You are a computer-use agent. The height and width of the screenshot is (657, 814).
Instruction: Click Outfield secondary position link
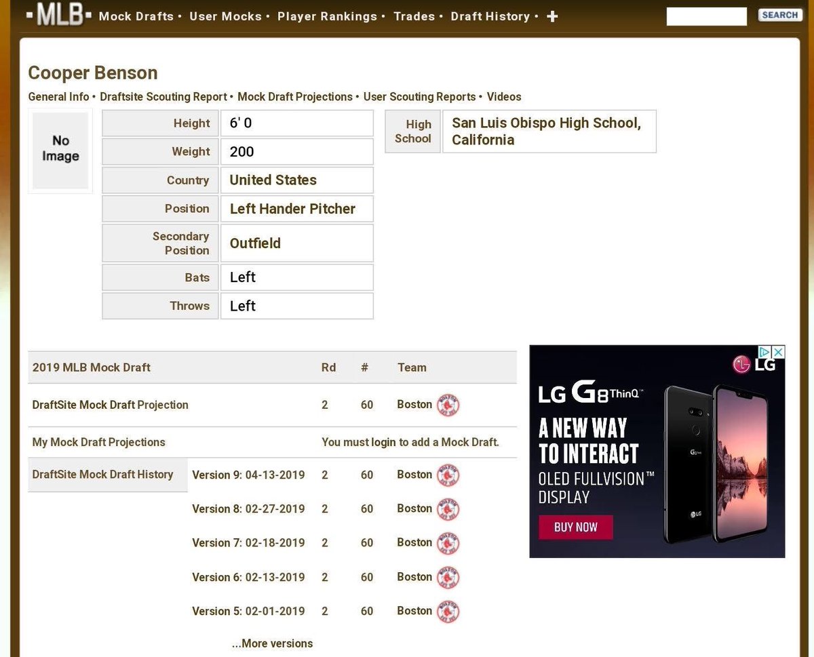(x=255, y=243)
